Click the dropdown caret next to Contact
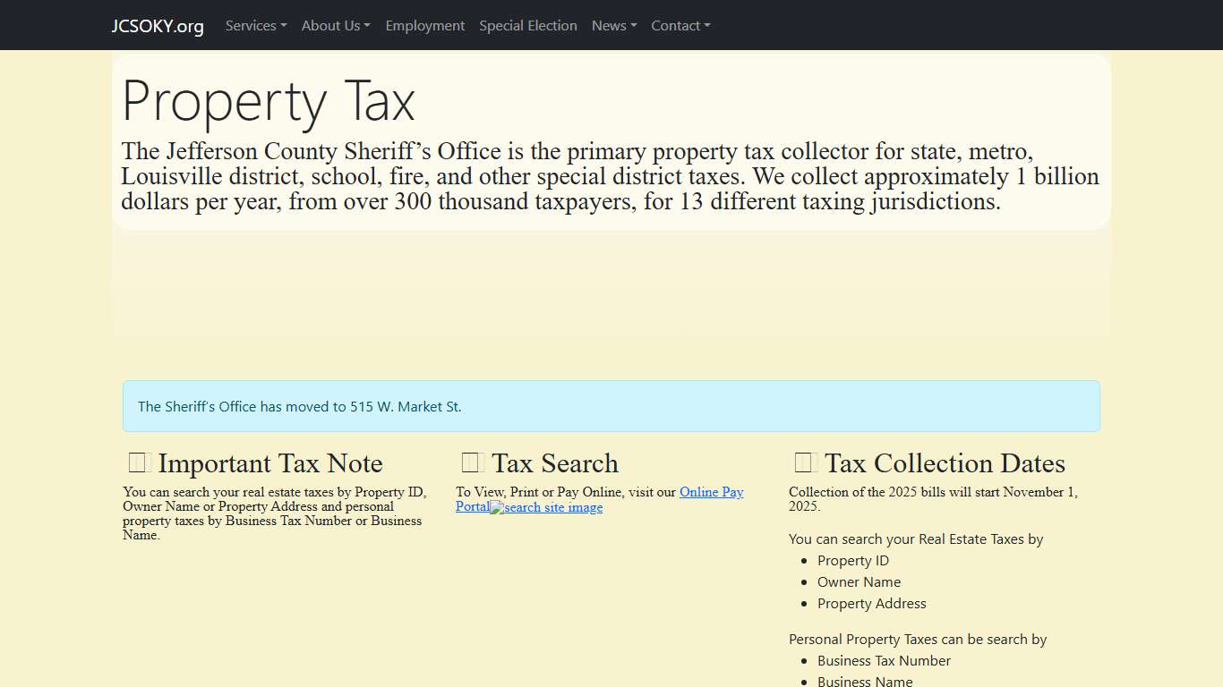 [x=708, y=26]
